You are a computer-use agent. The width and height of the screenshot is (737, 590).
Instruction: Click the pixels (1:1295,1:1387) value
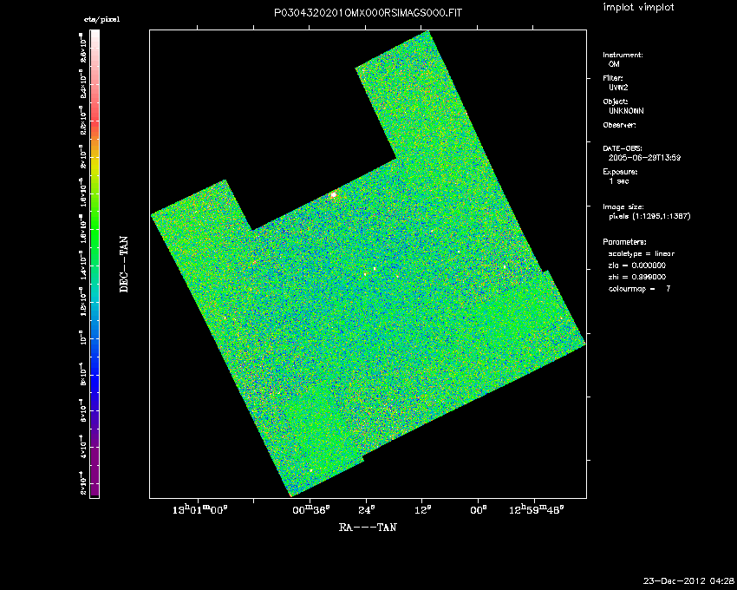(649, 216)
